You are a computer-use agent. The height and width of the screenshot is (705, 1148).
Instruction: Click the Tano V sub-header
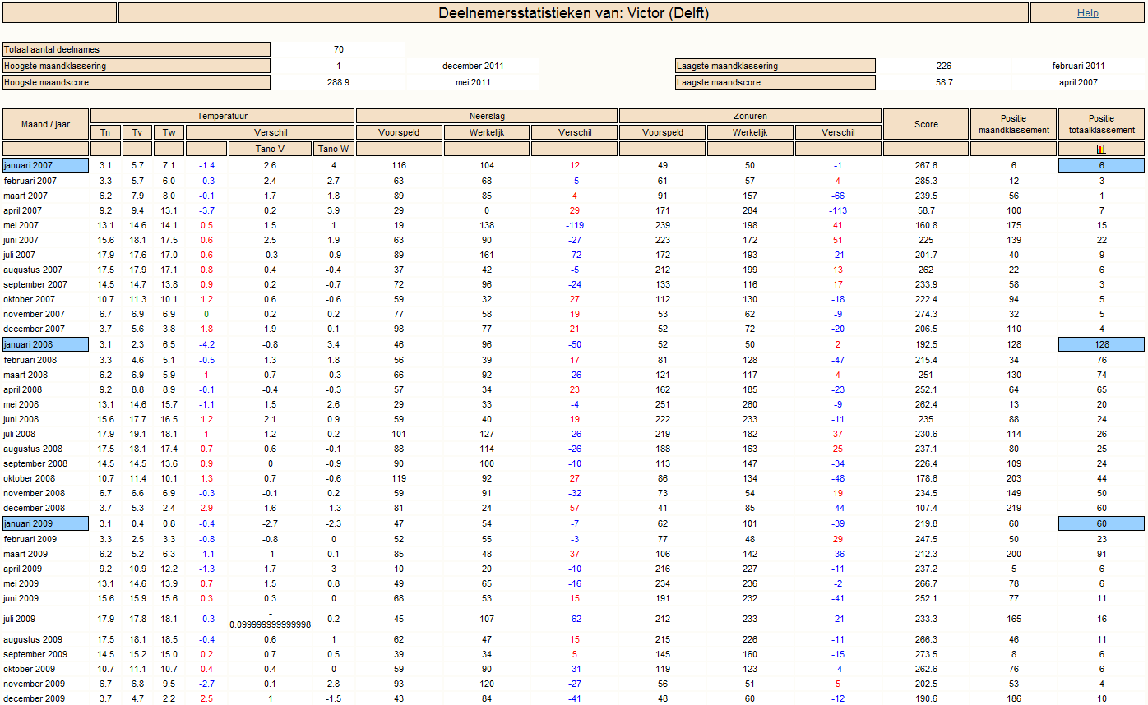(270, 149)
